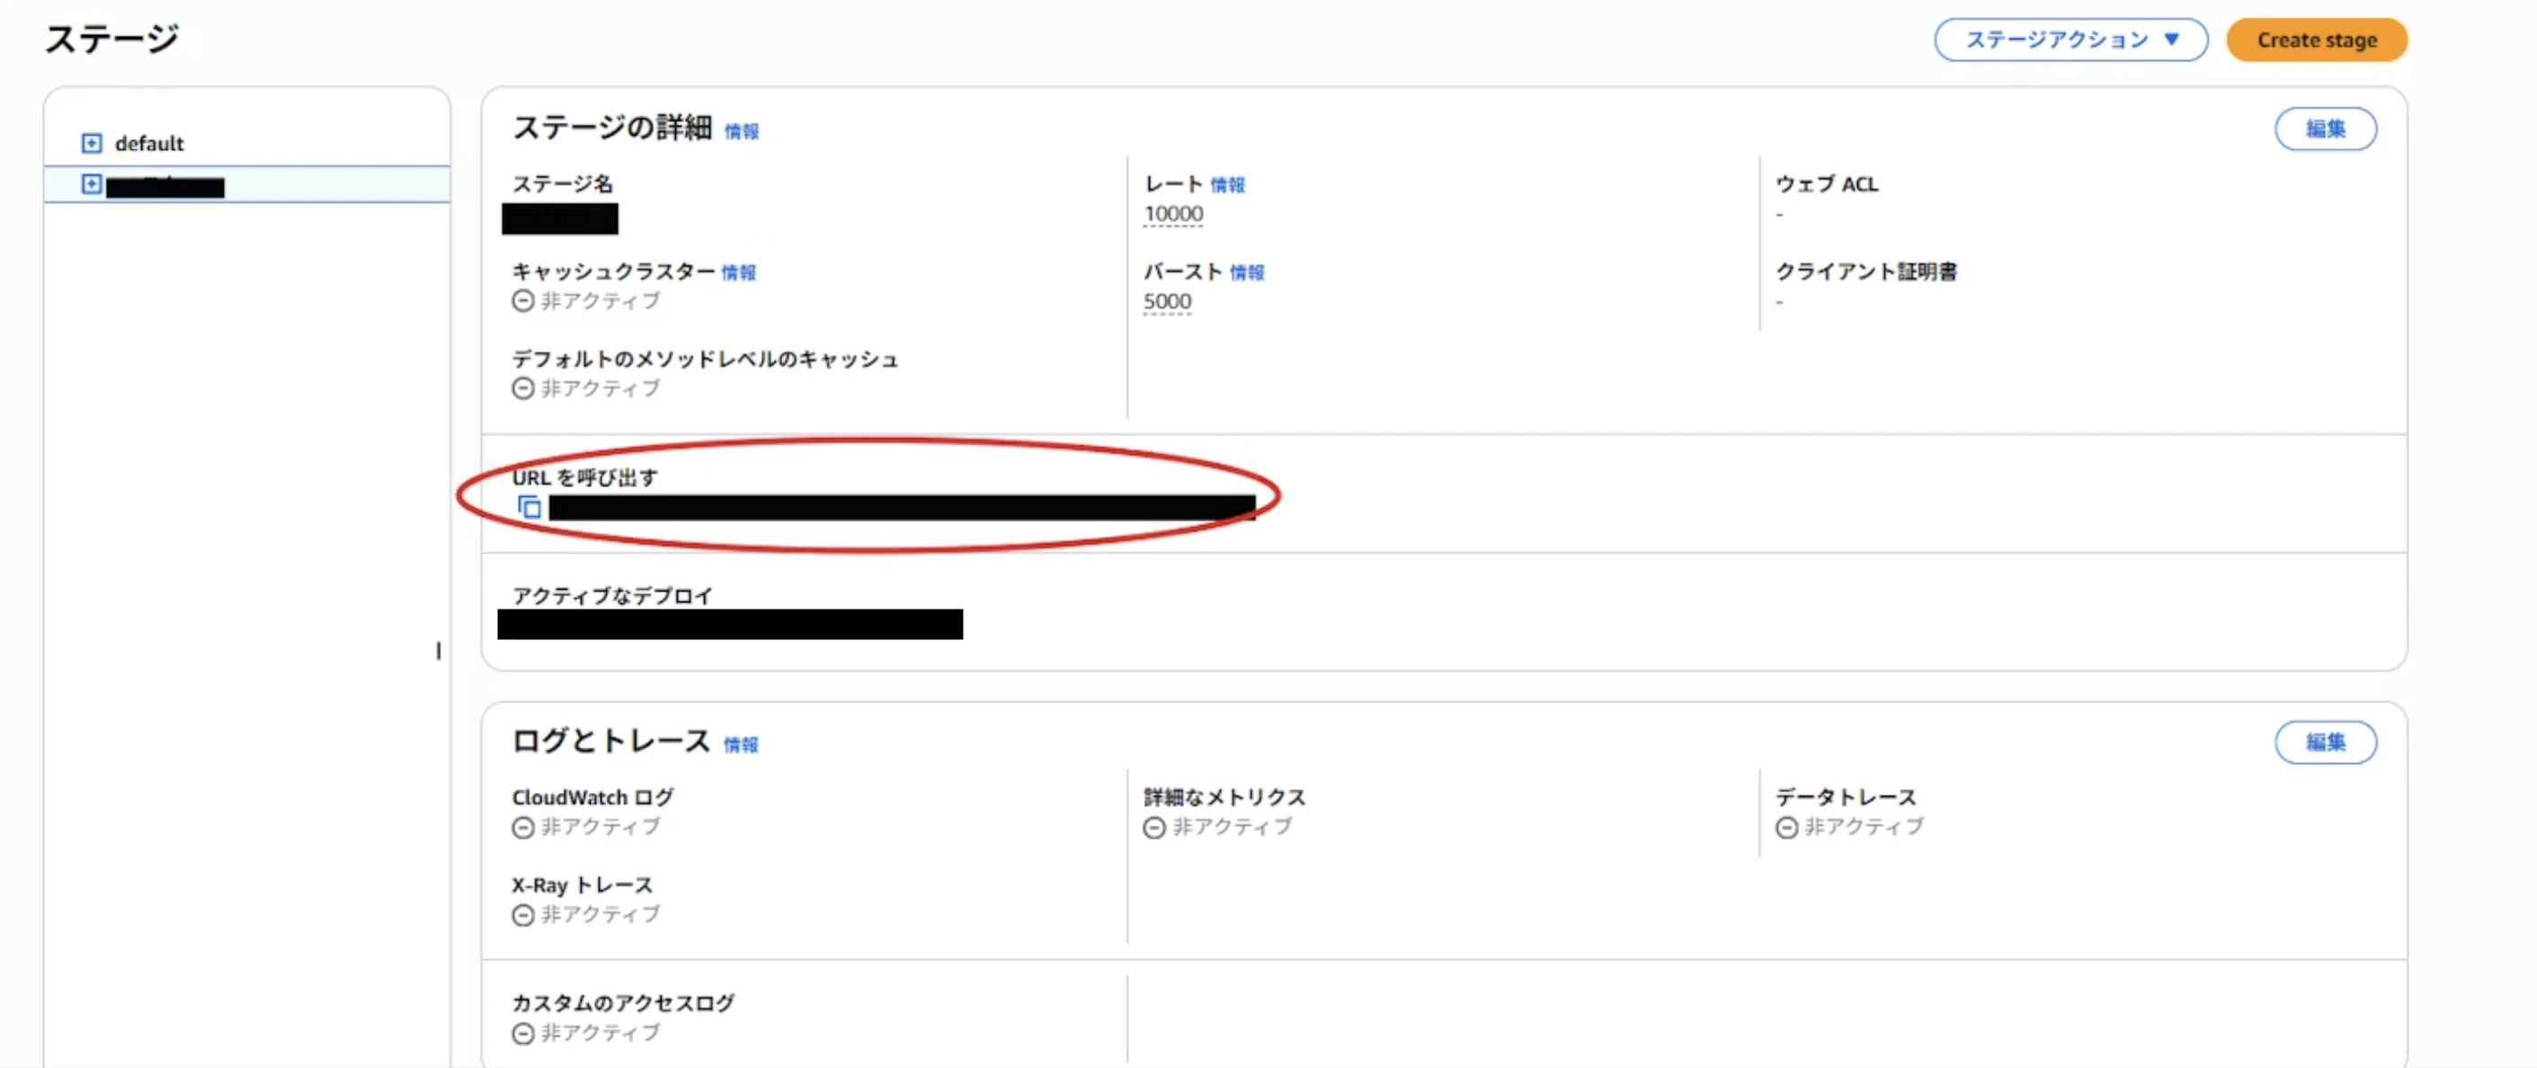Image resolution: width=2537 pixels, height=1068 pixels.
Task: Click inactive status icon under デフォルトのメソッドレベルのキャッシュ
Action: 523,389
